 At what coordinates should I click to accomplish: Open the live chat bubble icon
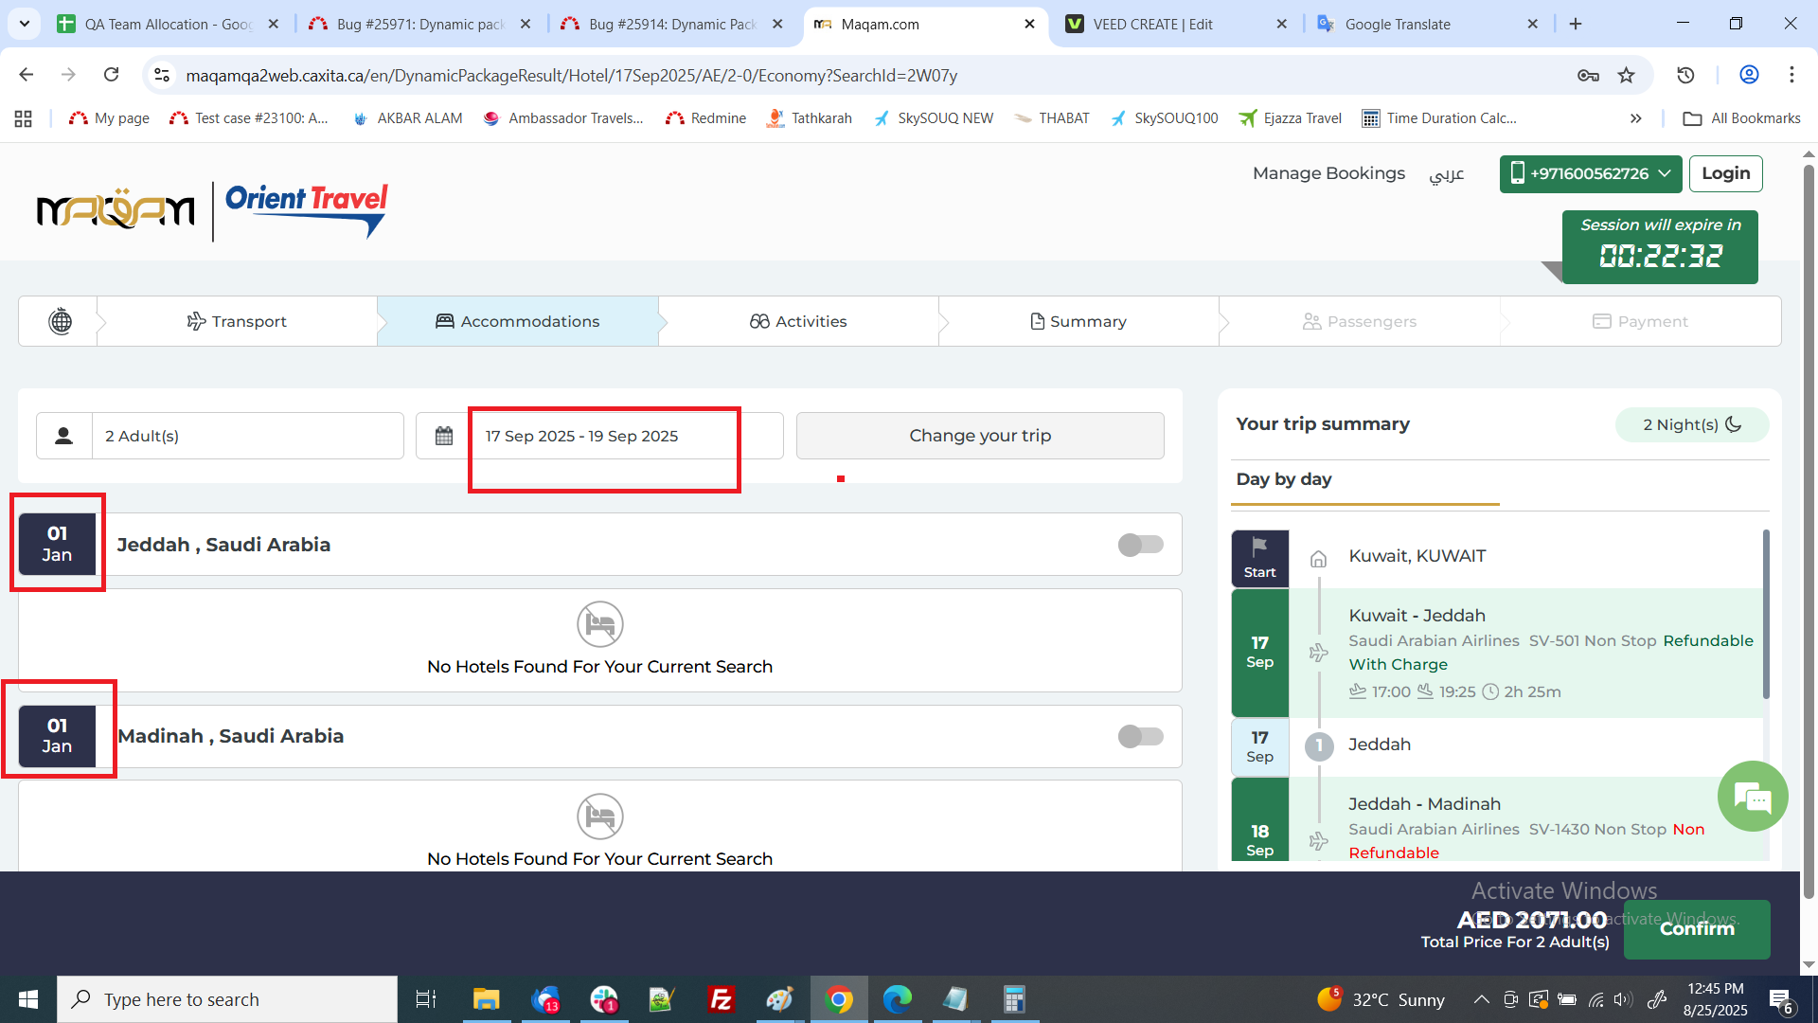(x=1753, y=798)
